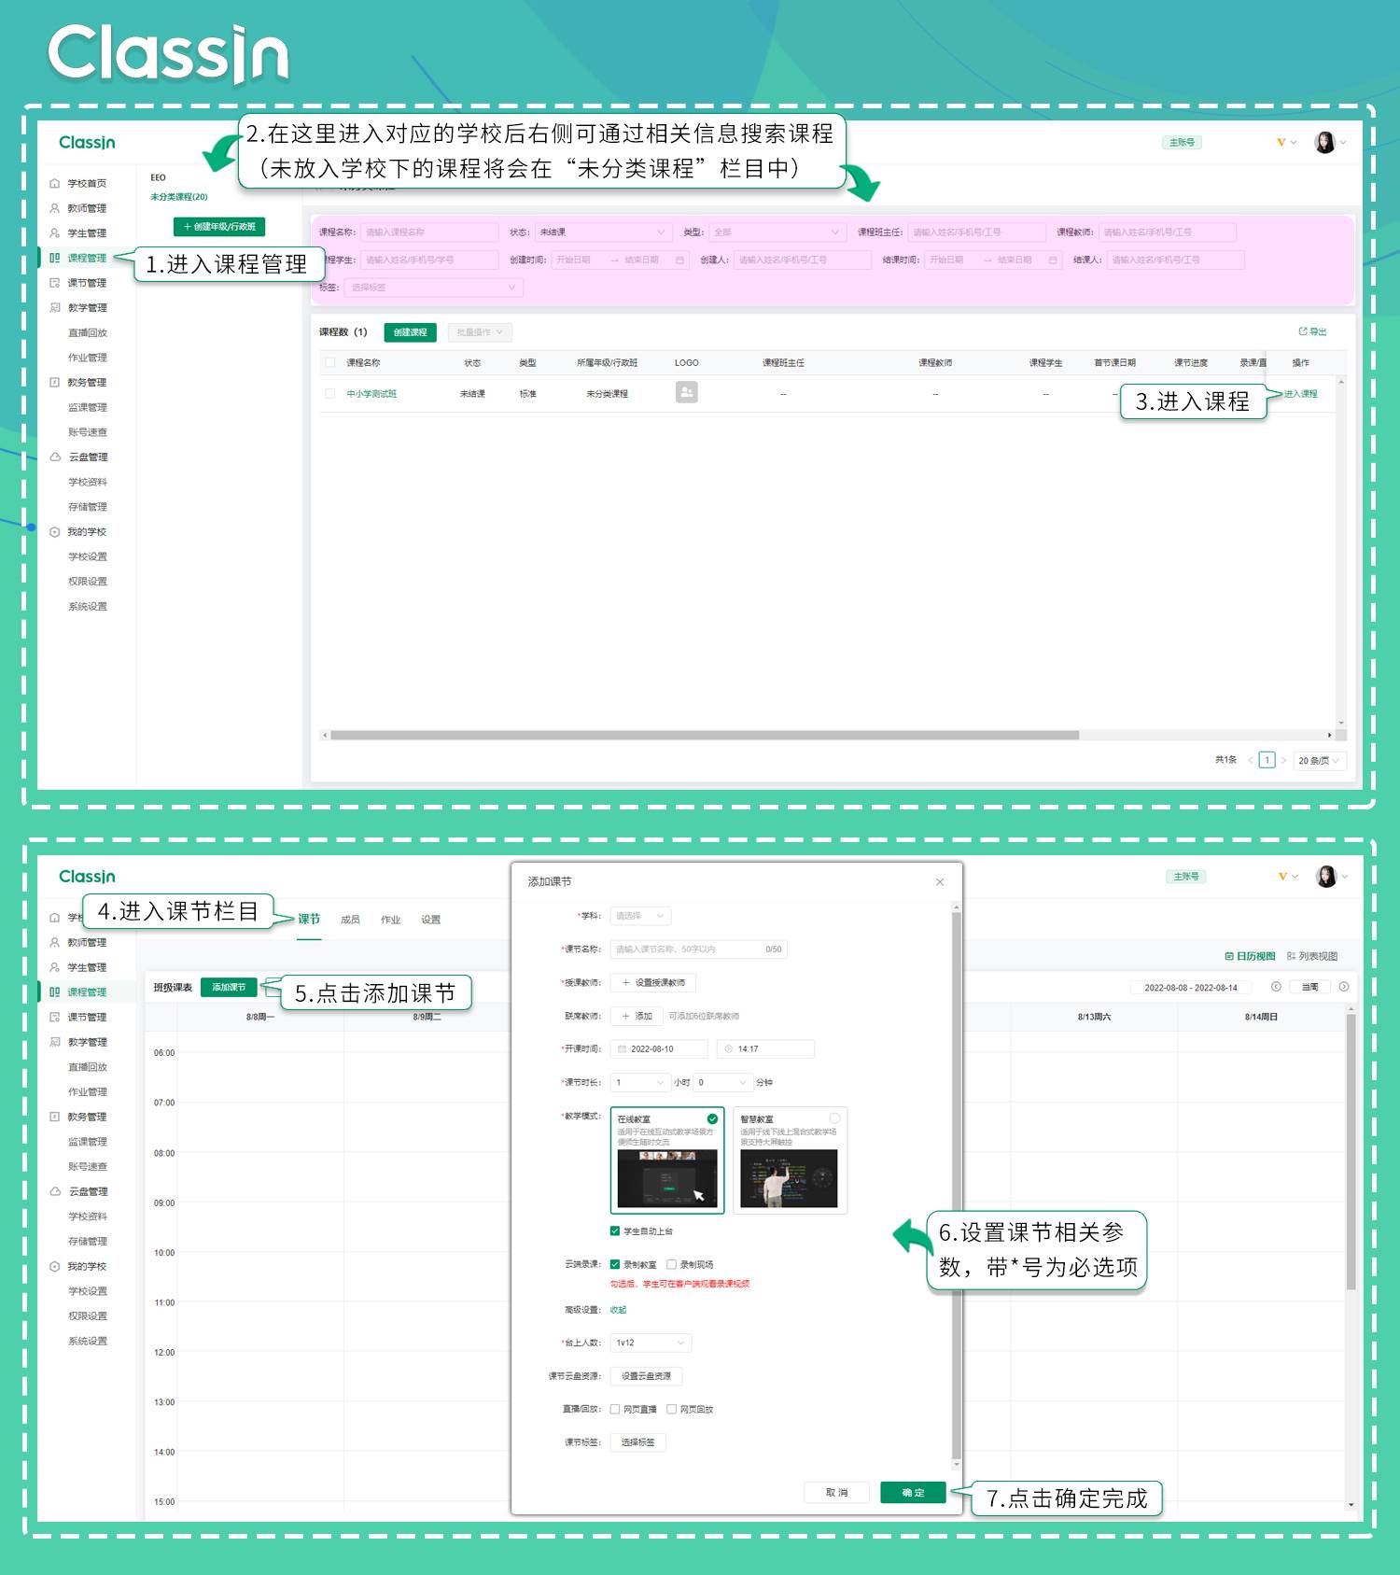
Task: Click the orange V badge in upper header
Action: coord(1281,142)
